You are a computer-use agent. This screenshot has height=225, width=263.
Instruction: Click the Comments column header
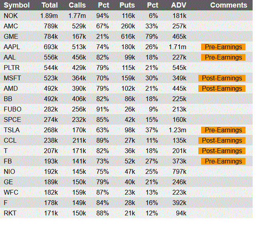click(229, 5)
